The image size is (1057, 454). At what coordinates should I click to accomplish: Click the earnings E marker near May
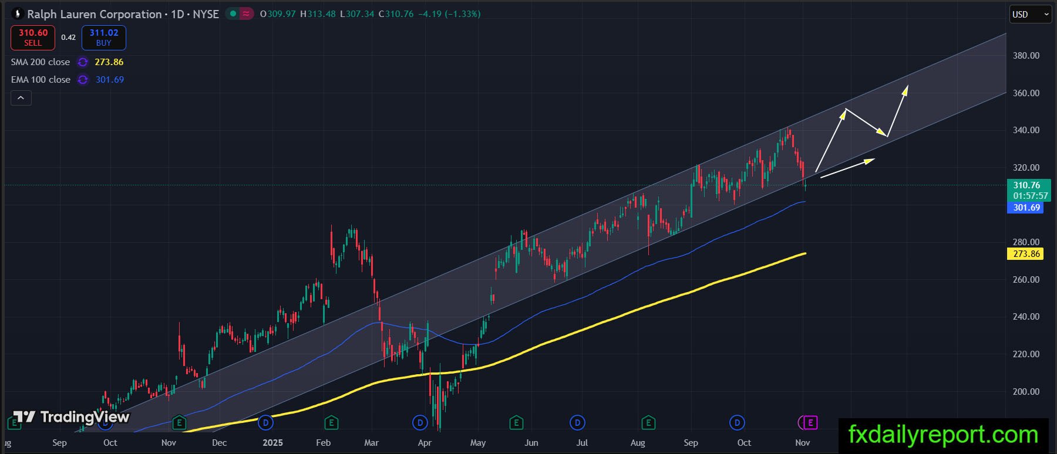516,422
